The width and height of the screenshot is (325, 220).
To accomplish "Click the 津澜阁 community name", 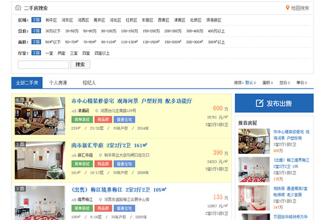I will 83,111.
